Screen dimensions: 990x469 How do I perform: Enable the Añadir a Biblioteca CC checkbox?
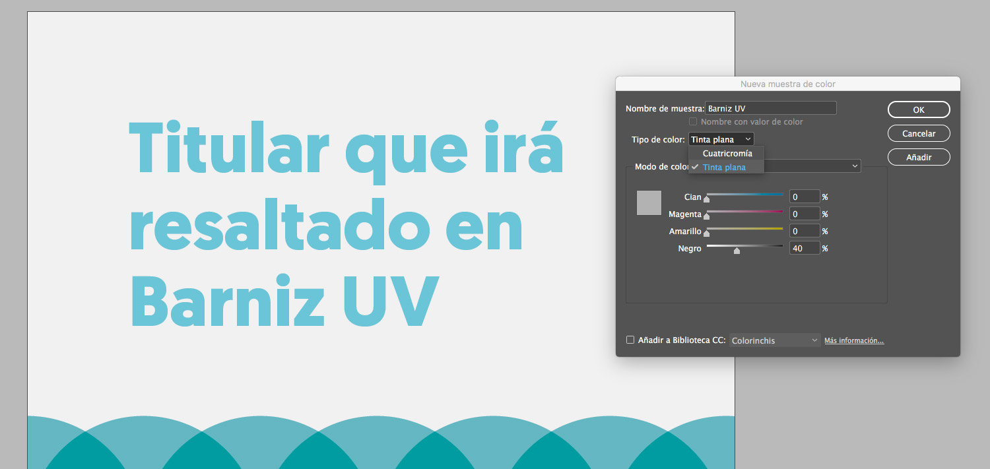[x=630, y=340]
